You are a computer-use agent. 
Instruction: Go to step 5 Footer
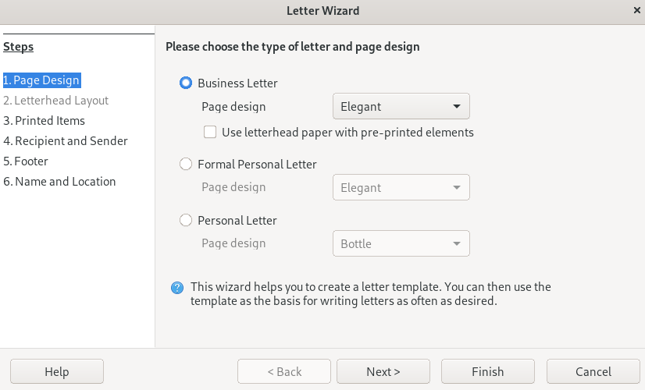[x=27, y=161]
